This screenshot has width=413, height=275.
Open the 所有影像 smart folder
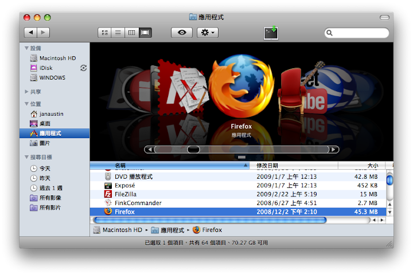point(54,198)
